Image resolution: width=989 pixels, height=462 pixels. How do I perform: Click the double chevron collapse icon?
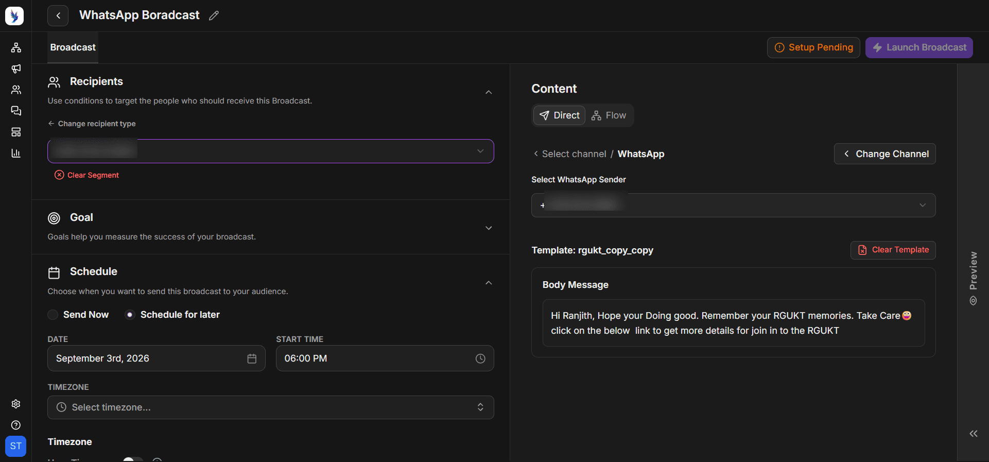(x=973, y=434)
